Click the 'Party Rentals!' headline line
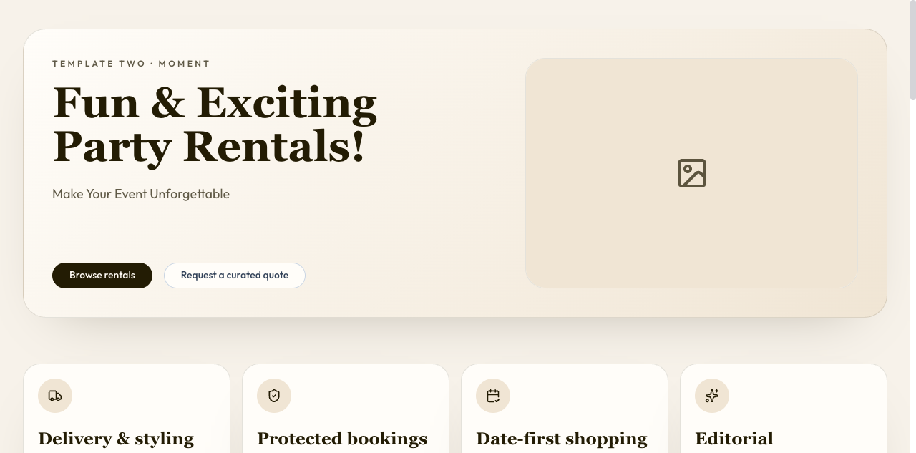 209,146
